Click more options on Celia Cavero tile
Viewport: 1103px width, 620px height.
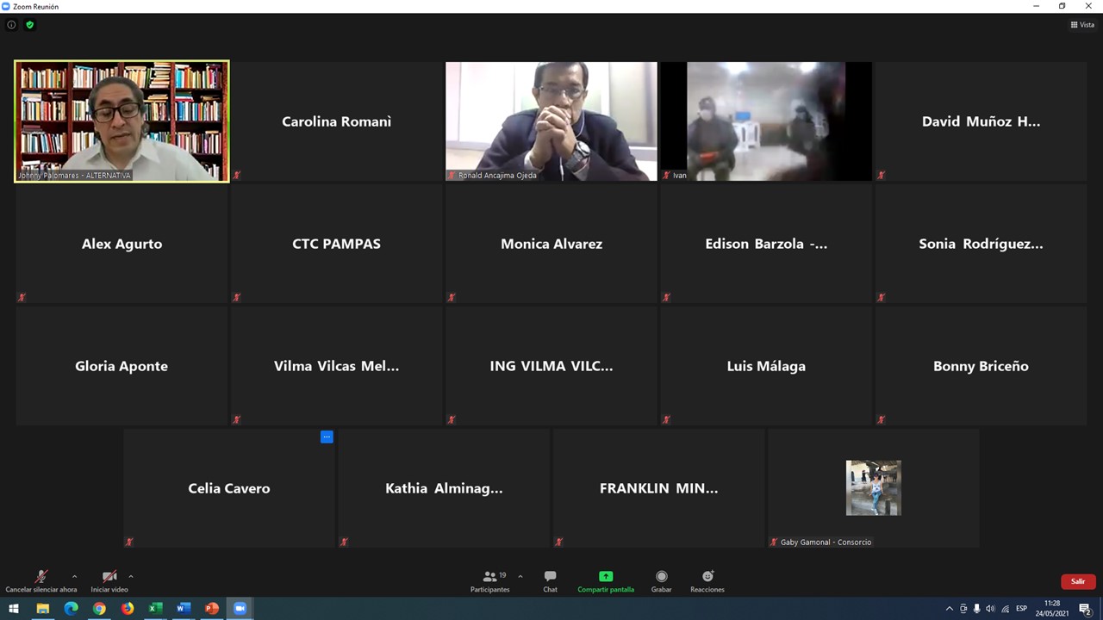327,437
